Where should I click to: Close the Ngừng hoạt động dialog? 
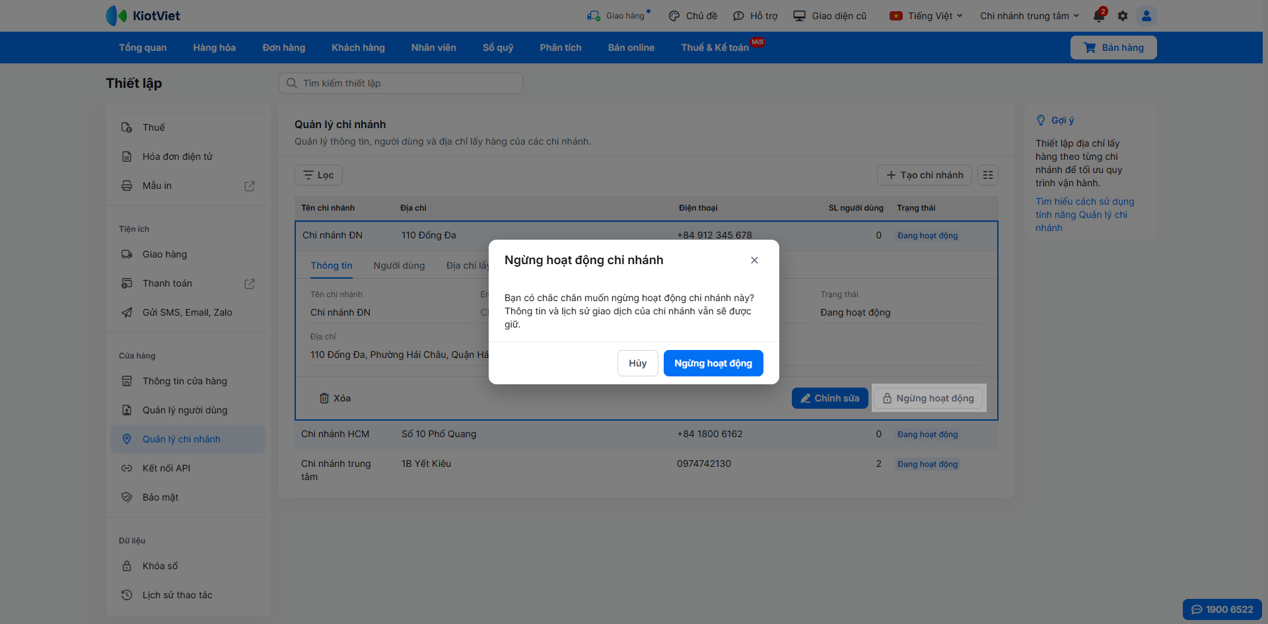tap(754, 260)
